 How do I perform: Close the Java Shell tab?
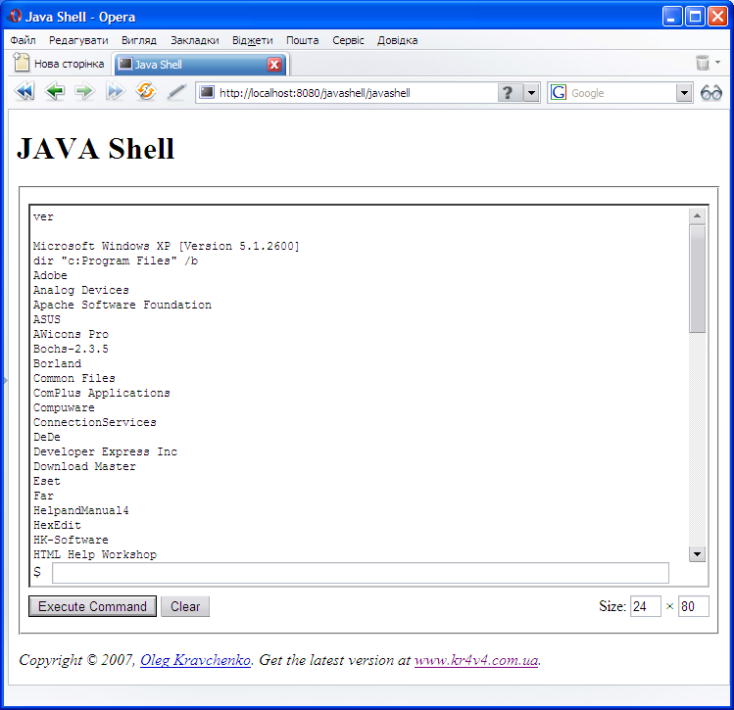point(274,65)
